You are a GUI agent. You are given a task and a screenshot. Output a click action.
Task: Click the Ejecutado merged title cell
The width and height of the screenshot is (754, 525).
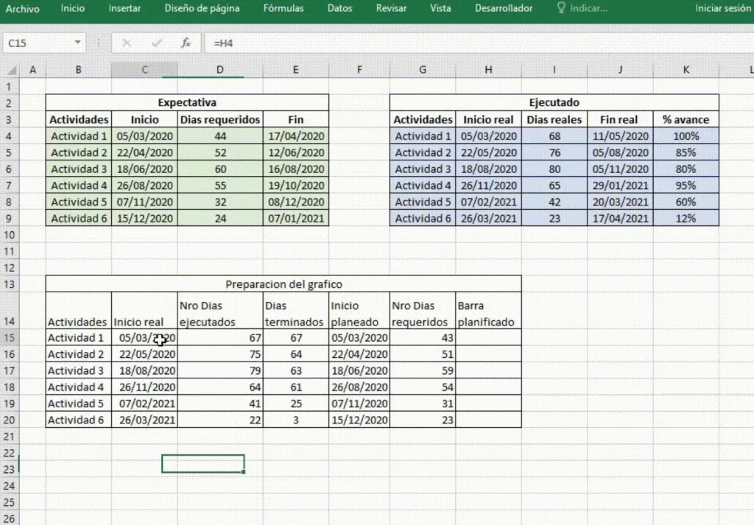coord(554,102)
